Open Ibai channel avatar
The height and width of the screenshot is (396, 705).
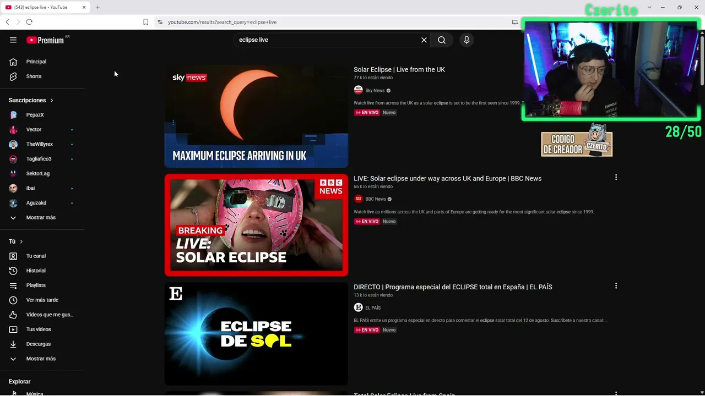click(x=13, y=188)
